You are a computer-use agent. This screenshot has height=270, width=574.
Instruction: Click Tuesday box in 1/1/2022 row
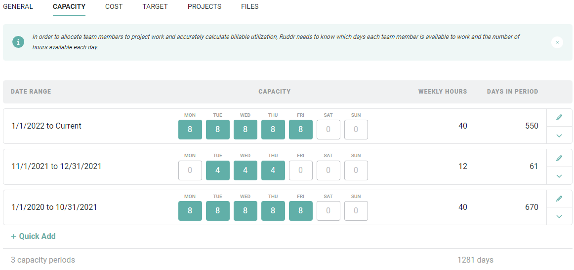[218, 130]
